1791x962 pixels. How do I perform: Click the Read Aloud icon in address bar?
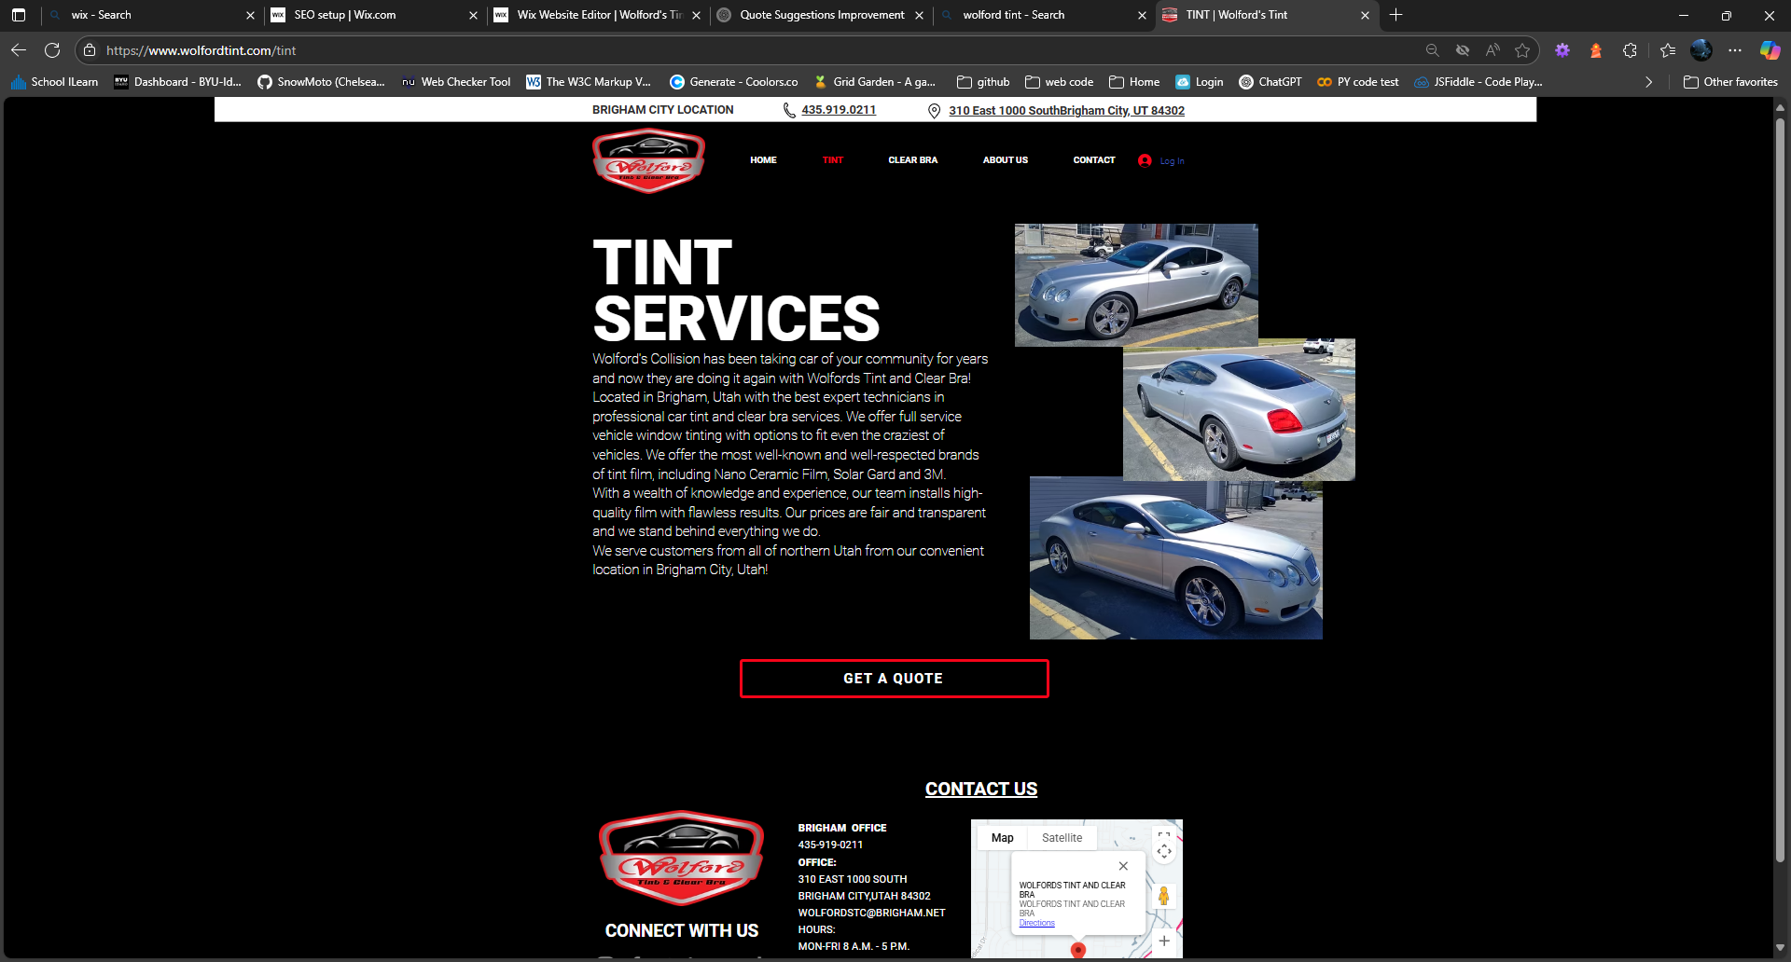(1492, 50)
